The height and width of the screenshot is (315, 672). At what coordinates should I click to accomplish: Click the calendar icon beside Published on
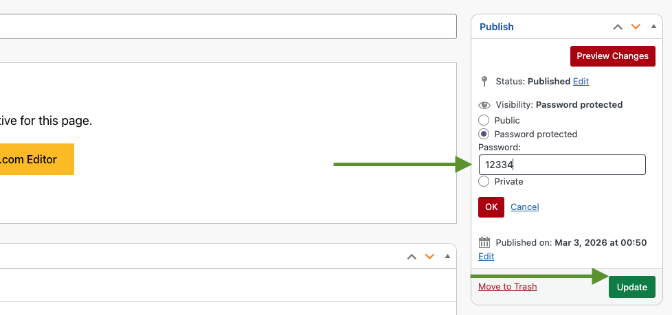pyautogui.click(x=484, y=242)
